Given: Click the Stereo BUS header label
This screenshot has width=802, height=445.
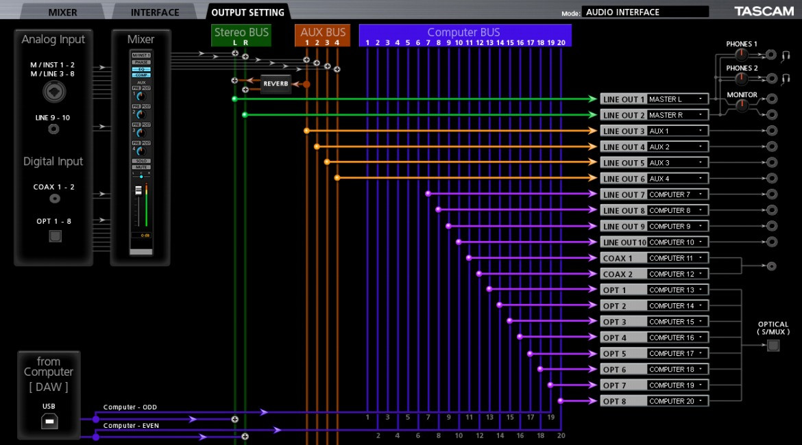Looking at the screenshot, I should [241, 32].
